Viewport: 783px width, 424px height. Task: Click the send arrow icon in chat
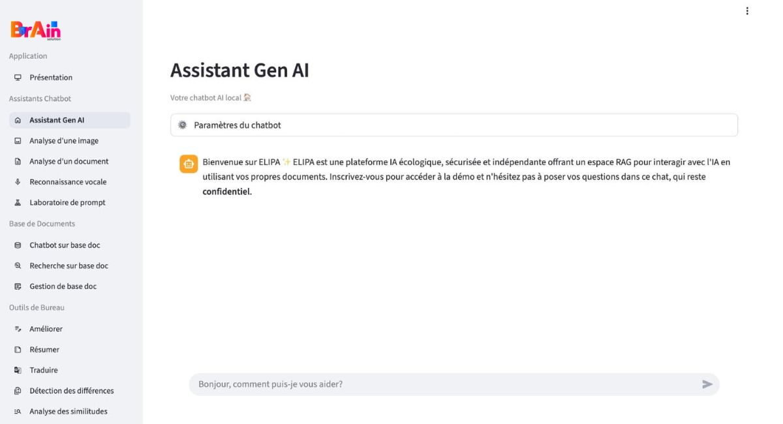click(x=707, y=384)
